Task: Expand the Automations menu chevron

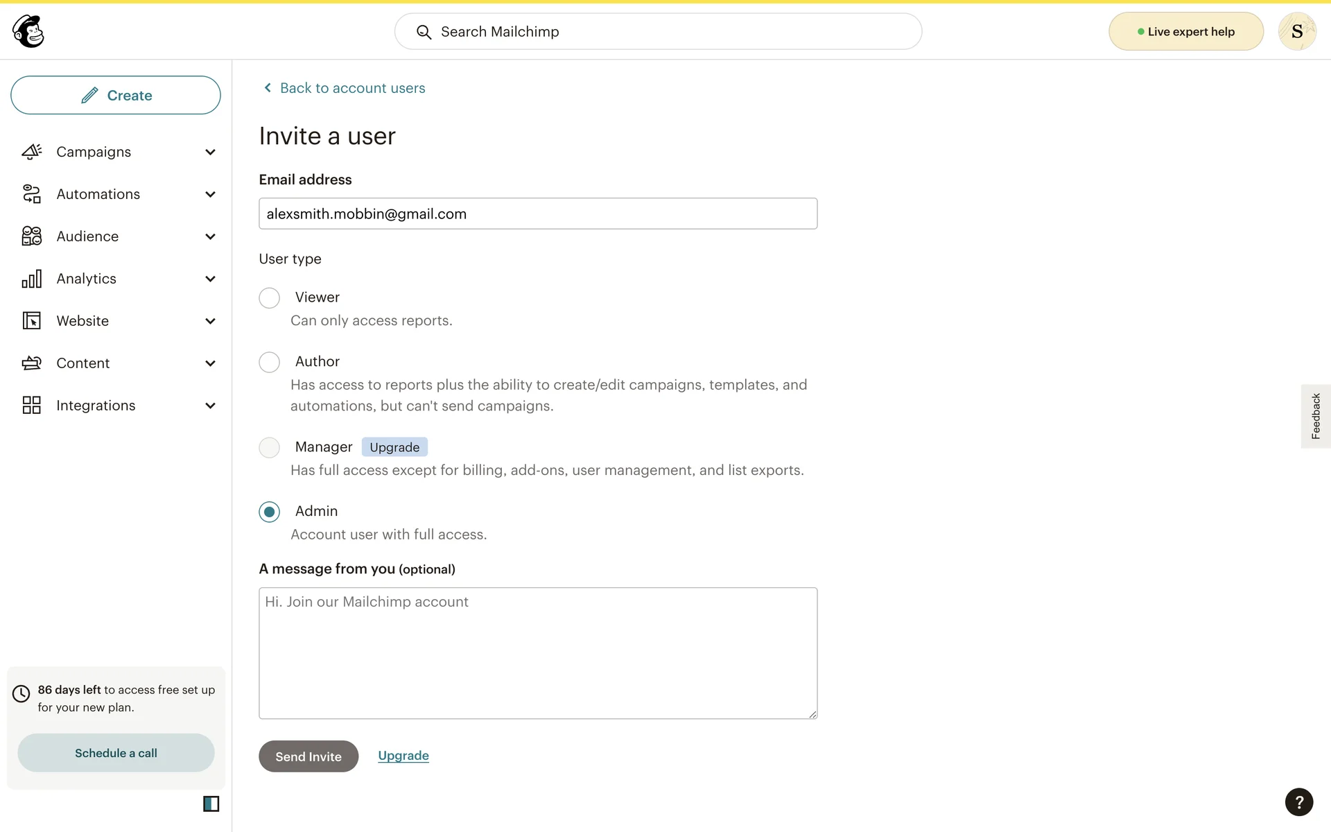Action: (x=210, y=195)
